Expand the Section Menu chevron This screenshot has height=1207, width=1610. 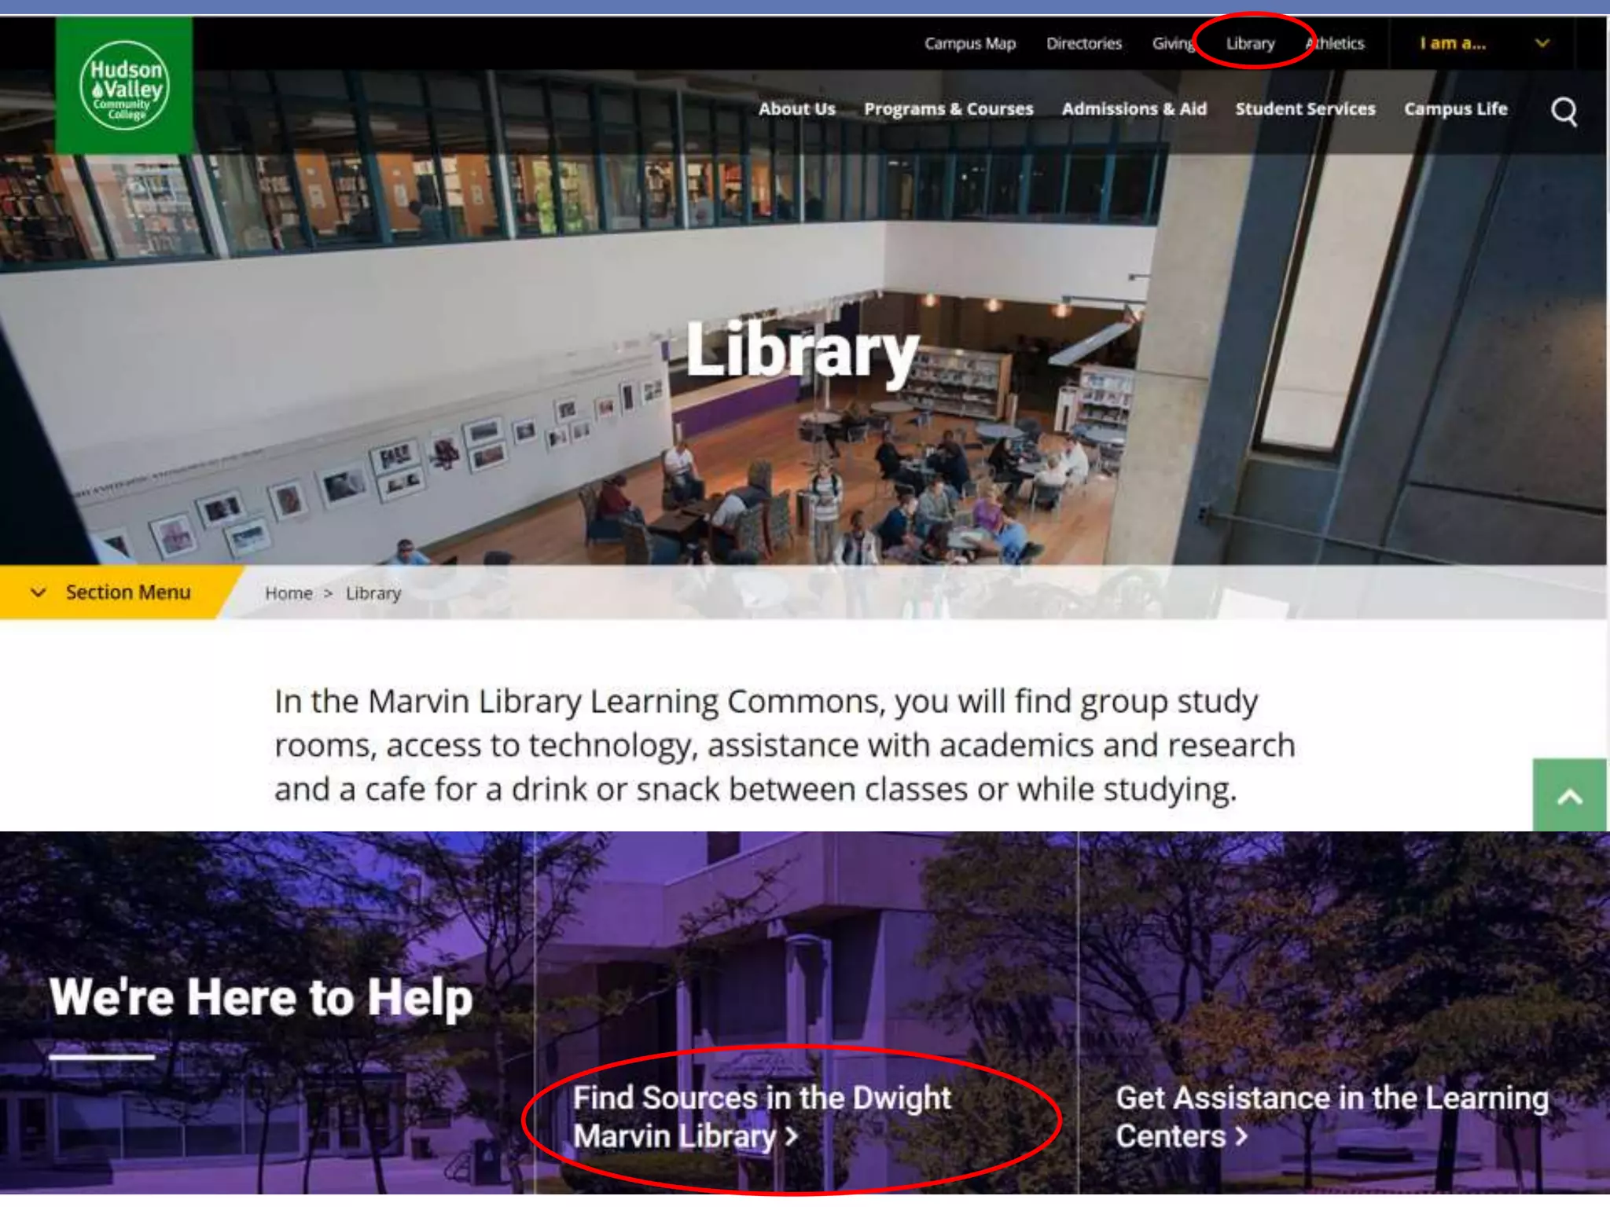pyautogui.click(x=38, y=592)
